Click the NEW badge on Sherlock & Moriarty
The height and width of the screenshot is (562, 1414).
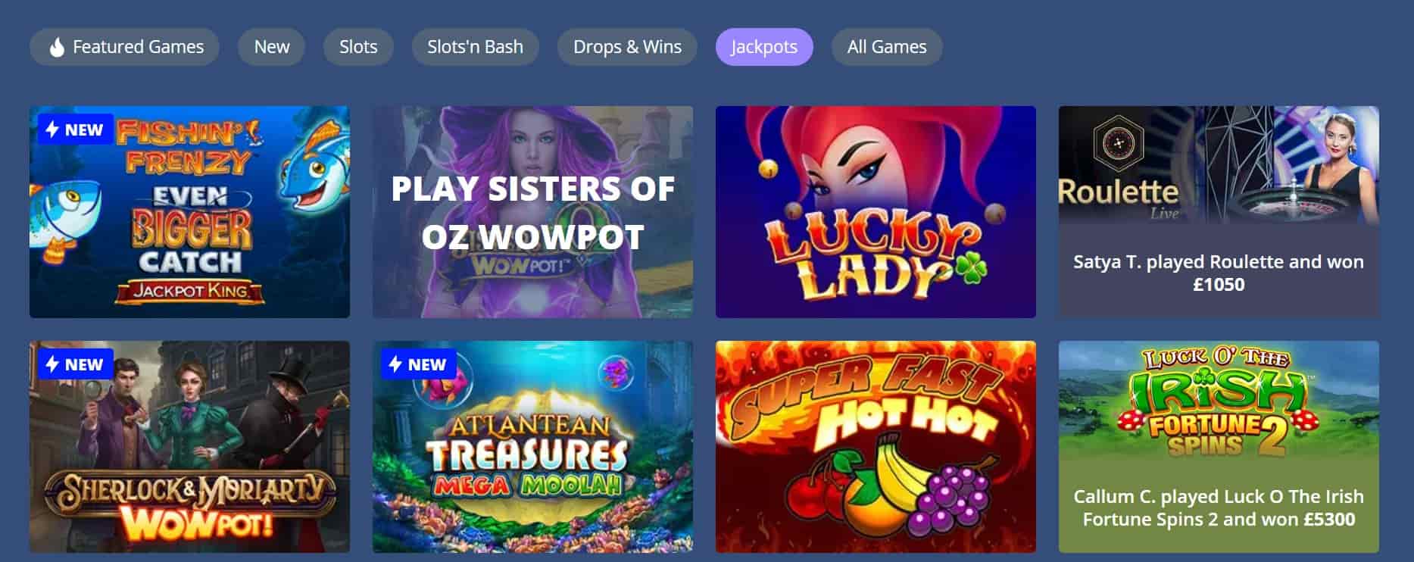(76, 364)
